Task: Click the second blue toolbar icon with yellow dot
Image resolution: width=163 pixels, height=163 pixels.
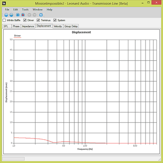Action: click(x=11, y=15)
